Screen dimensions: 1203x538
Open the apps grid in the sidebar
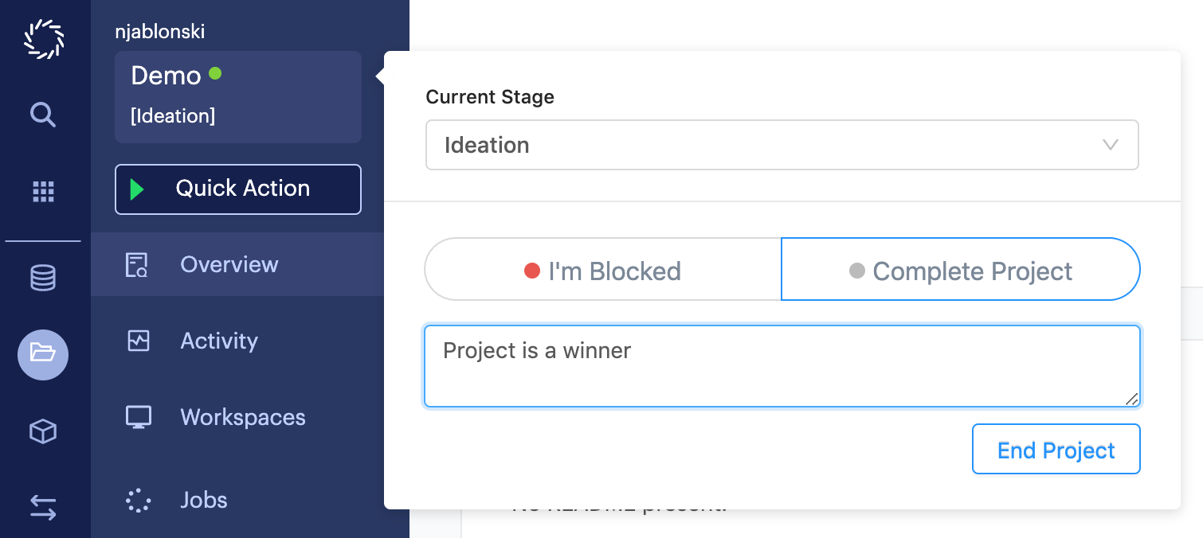tap(43, 191)
